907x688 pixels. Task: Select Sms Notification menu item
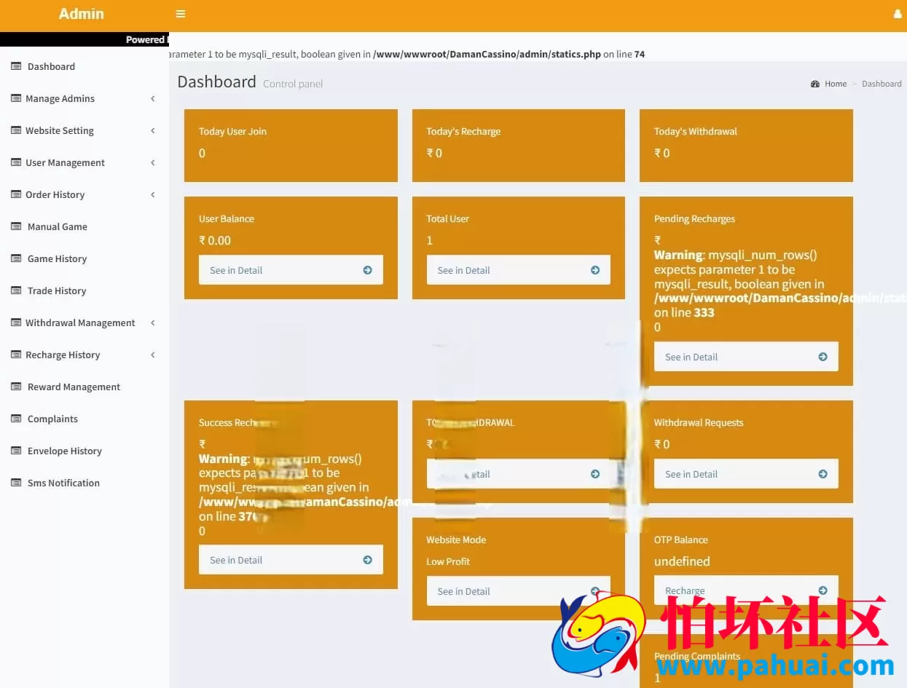(63, 483)
